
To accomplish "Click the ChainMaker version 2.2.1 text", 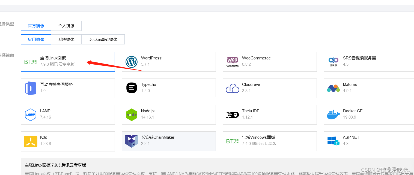I will [x=145, y=144].
